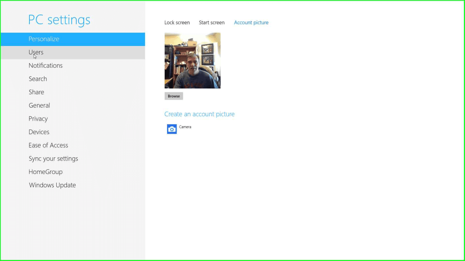Image resolution: width=465 pixels, height=261 pixels.
Task: Select the Account picture tab
Action: [x=251, y=22]
